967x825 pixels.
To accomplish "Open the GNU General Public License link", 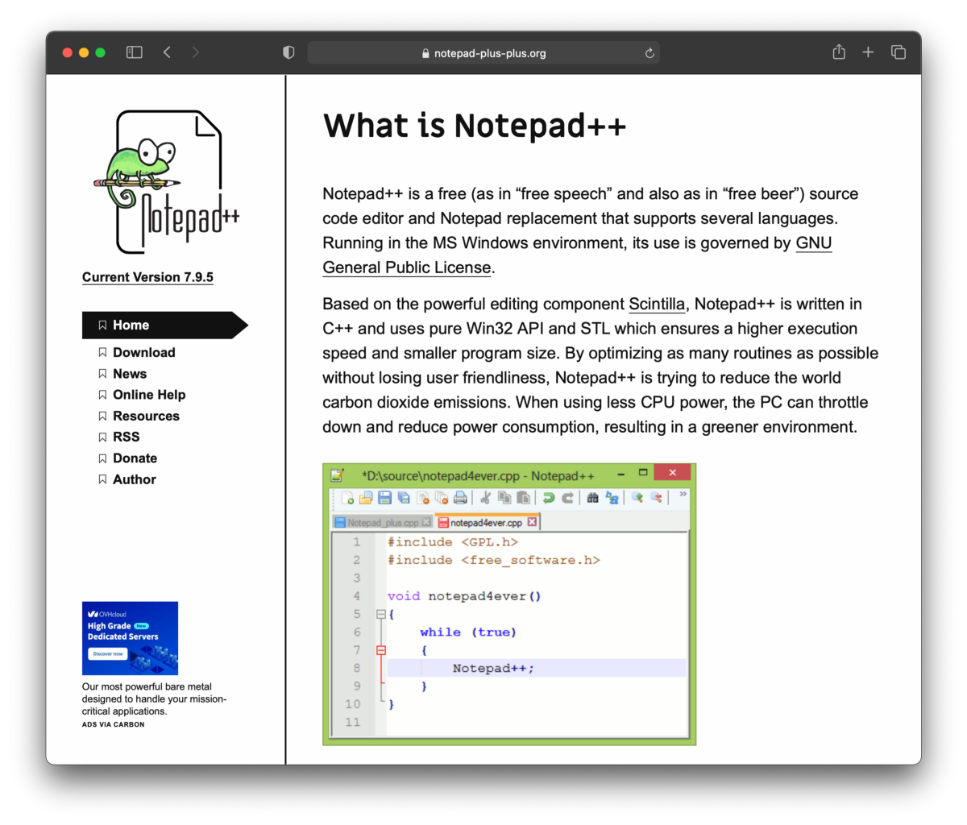I will tap(577, 255).
